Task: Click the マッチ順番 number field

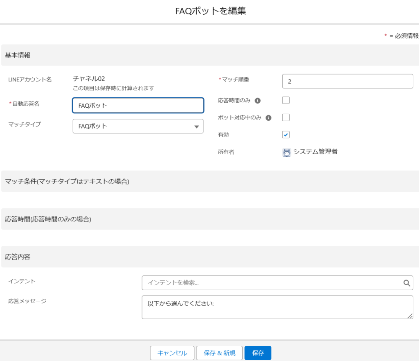Action: pos(347,81)
